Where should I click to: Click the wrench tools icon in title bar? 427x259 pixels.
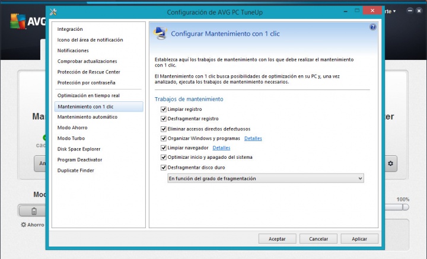click(x=53, y=12)
